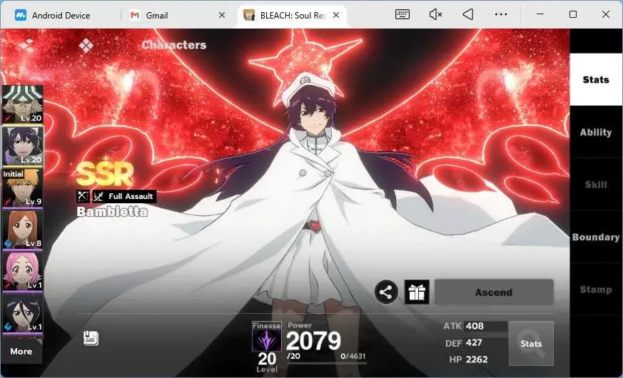Viewport: 623px width, 378px height.
Task: Select the Lv.8 orange long-haired character
Action: click(x=23, y=230)
